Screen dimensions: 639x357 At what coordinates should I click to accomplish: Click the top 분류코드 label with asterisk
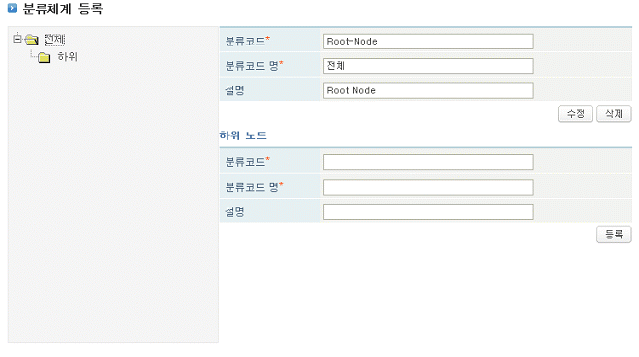click(x=247, y=41)
